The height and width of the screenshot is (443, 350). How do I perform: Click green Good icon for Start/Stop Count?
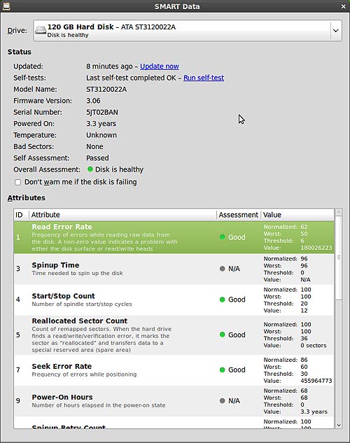(223, 300)
